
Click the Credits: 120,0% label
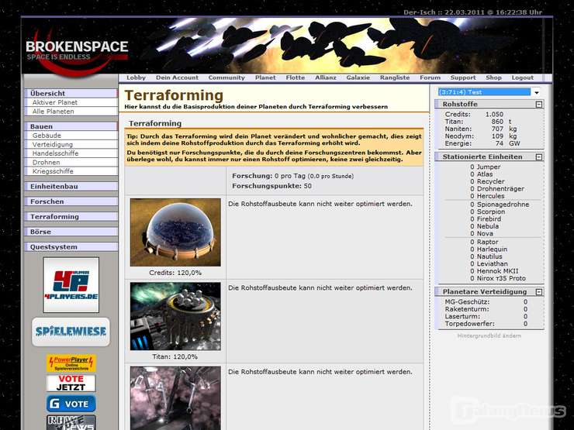175,273
